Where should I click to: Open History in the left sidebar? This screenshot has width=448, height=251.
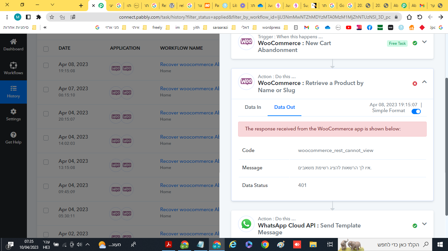tap(13, 92)
